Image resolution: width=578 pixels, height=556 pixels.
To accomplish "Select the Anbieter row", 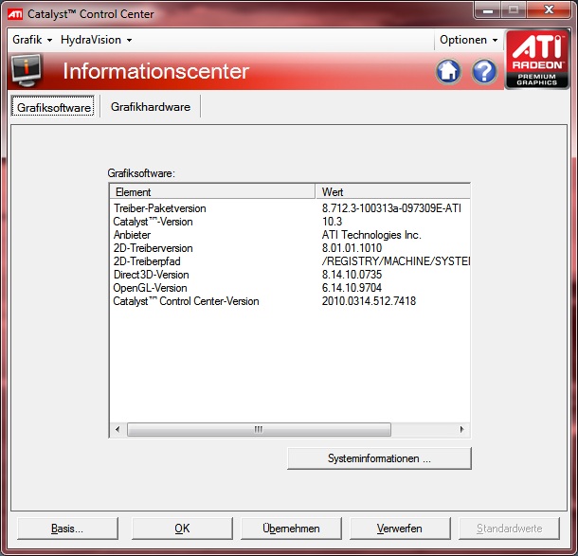I will tap(290, 235).
